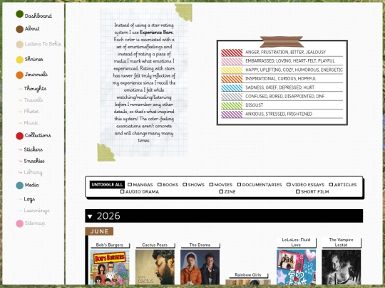Click the Untoggle All button
385x288 pixels.
(x=107, y=185)
